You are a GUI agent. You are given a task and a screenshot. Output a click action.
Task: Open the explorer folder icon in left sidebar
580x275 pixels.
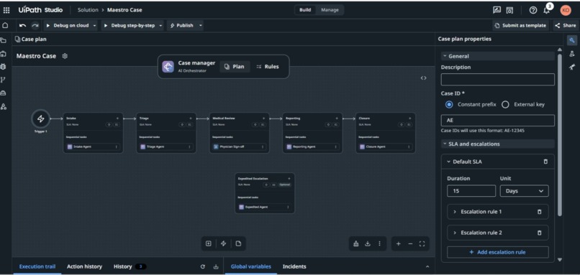click(4, 40)
